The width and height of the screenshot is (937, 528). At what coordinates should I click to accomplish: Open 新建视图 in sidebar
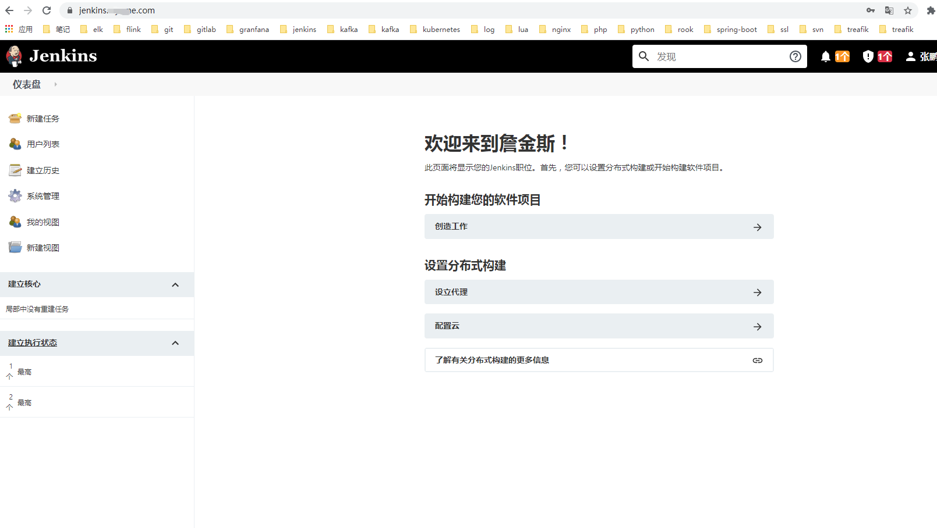(43, 248)
